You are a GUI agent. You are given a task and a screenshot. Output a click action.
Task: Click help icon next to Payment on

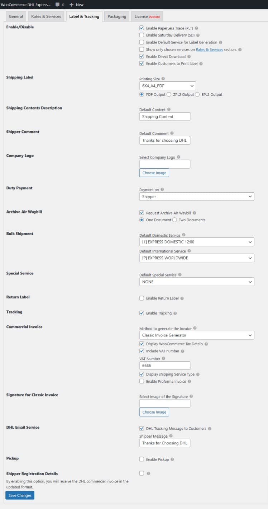(162, 190)
